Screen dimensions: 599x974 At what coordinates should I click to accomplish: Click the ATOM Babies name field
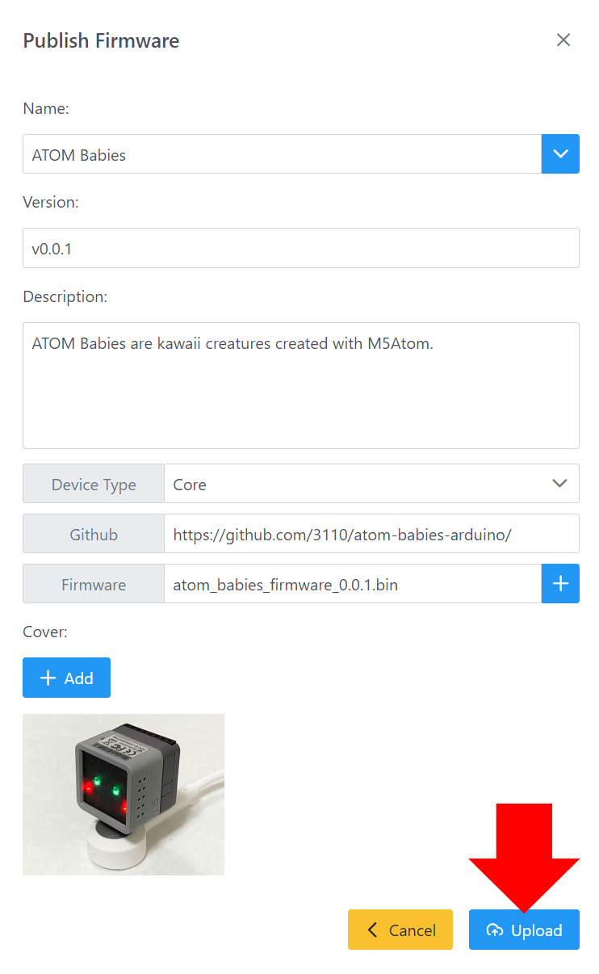tap(282, 153)
